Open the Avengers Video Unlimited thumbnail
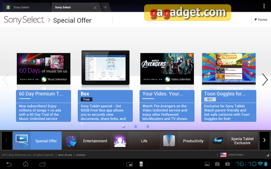 point(167,69)
